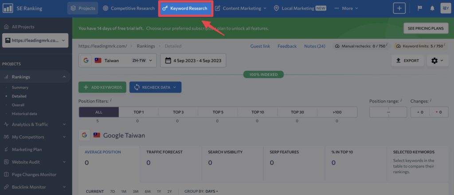The image size is (454, 195).
Task: Select the TOP 10 position filter
Action: point(258,112)
